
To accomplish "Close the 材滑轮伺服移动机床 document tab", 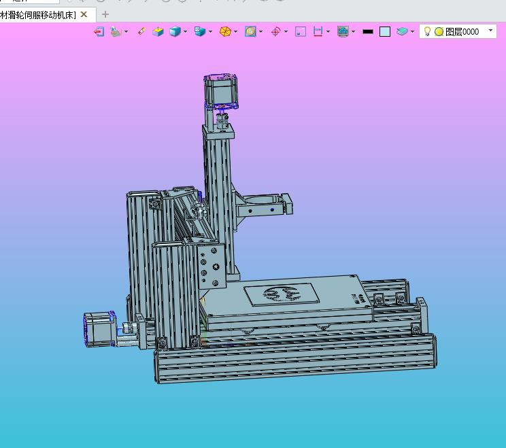I will (x=84, y=14).
